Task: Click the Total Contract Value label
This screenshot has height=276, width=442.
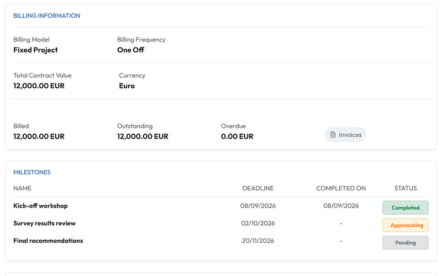Action: (x=43, y=75)
